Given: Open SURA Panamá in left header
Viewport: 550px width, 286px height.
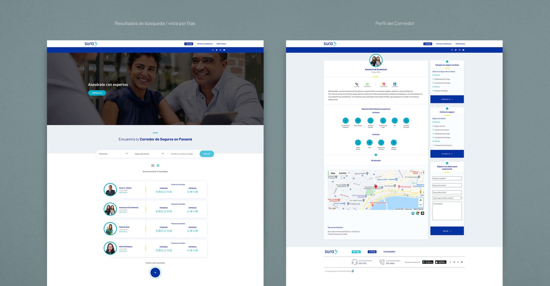Looking at the screenshot, I should coord(221,44).
